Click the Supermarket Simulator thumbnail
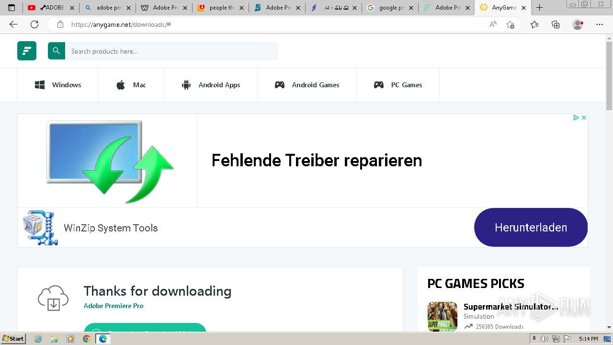The image size is (613, 345). [x=443, y=316]
